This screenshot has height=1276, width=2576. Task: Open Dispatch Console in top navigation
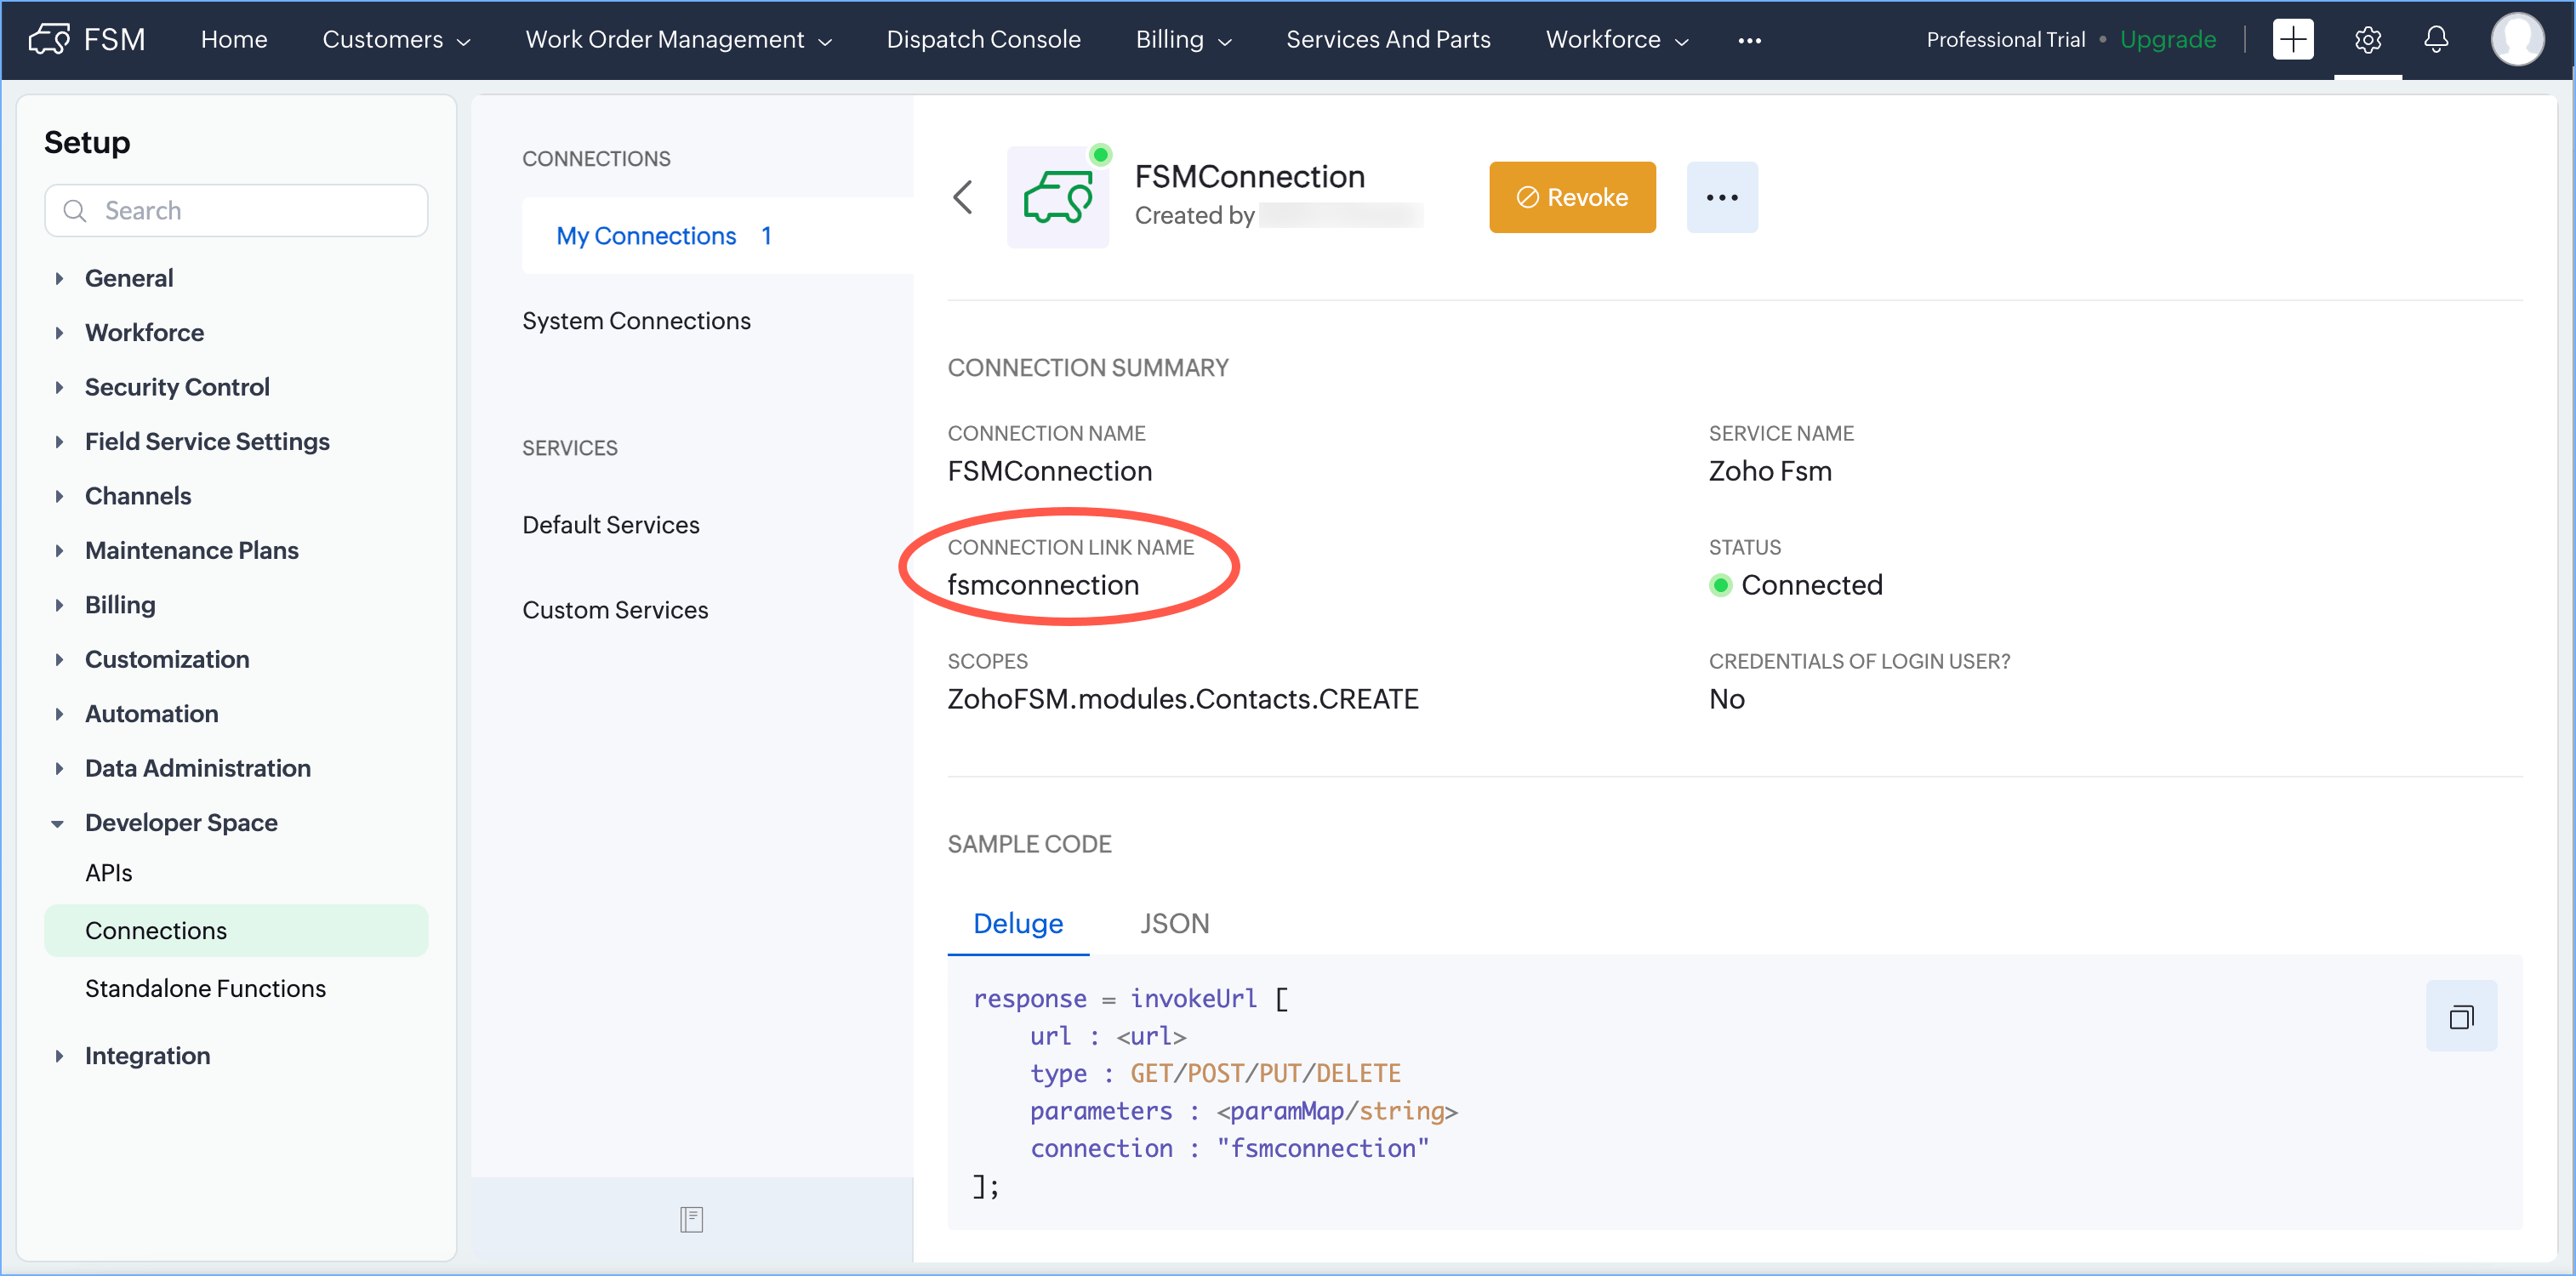coord(983,40)
